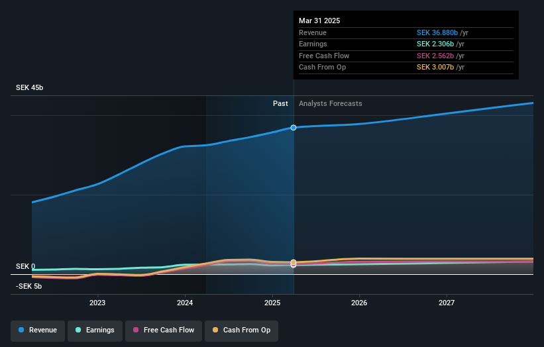Click the Free Cash Flow label in tooltip

click(324, 56)
